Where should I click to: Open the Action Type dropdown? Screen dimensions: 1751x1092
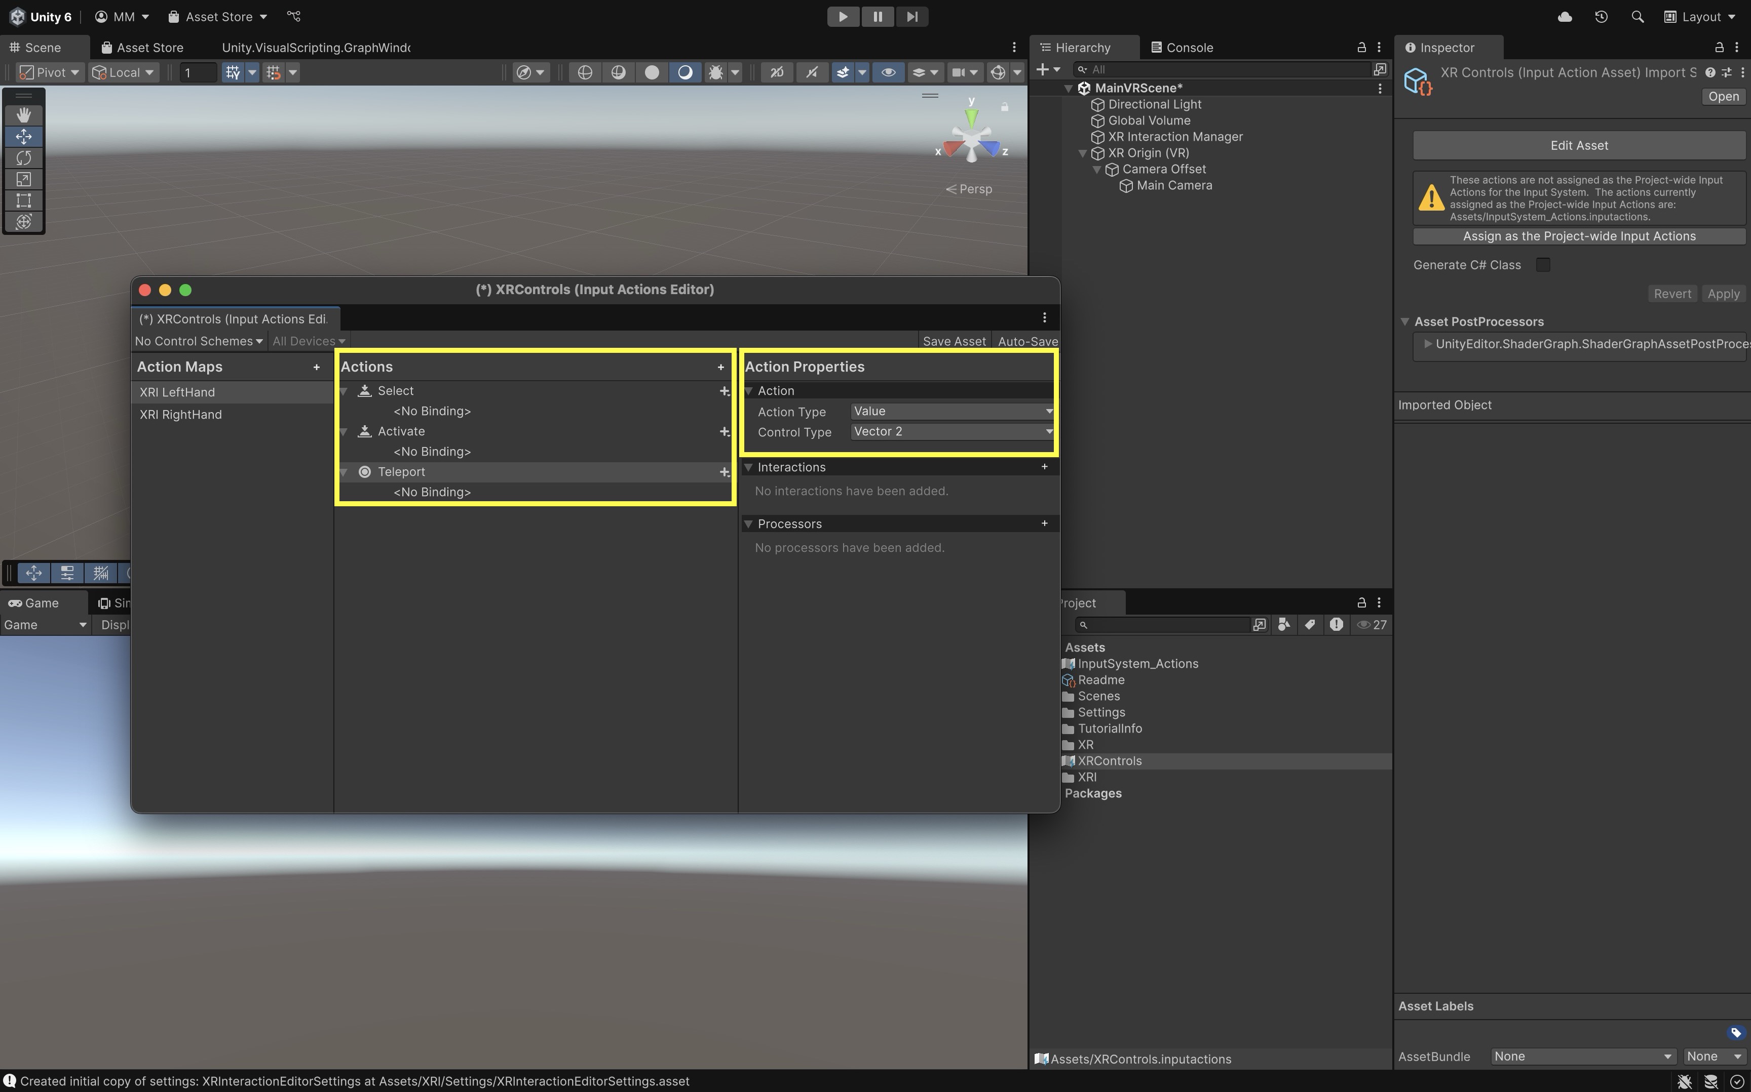click(x=951, y=412)
